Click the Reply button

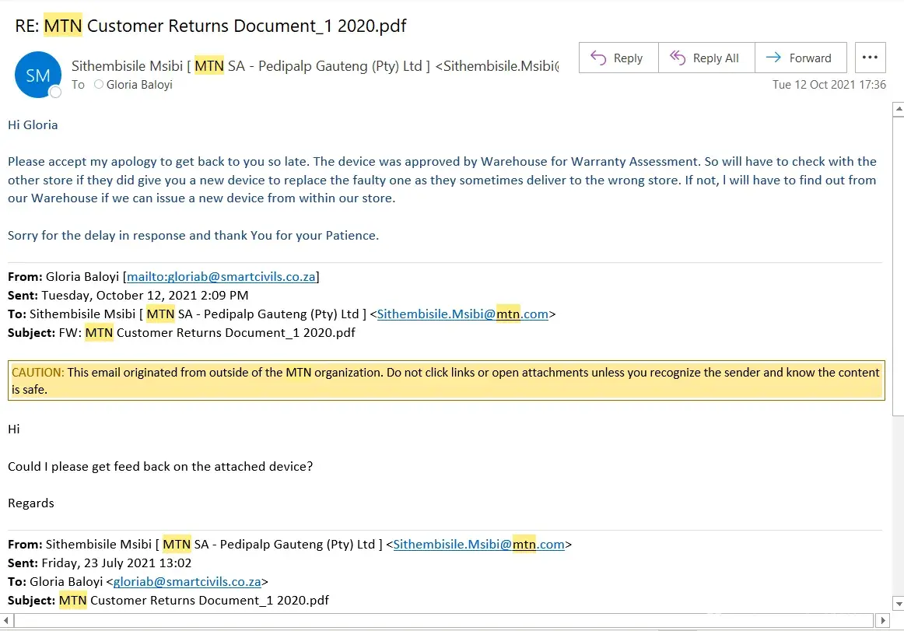coord(618,58)
